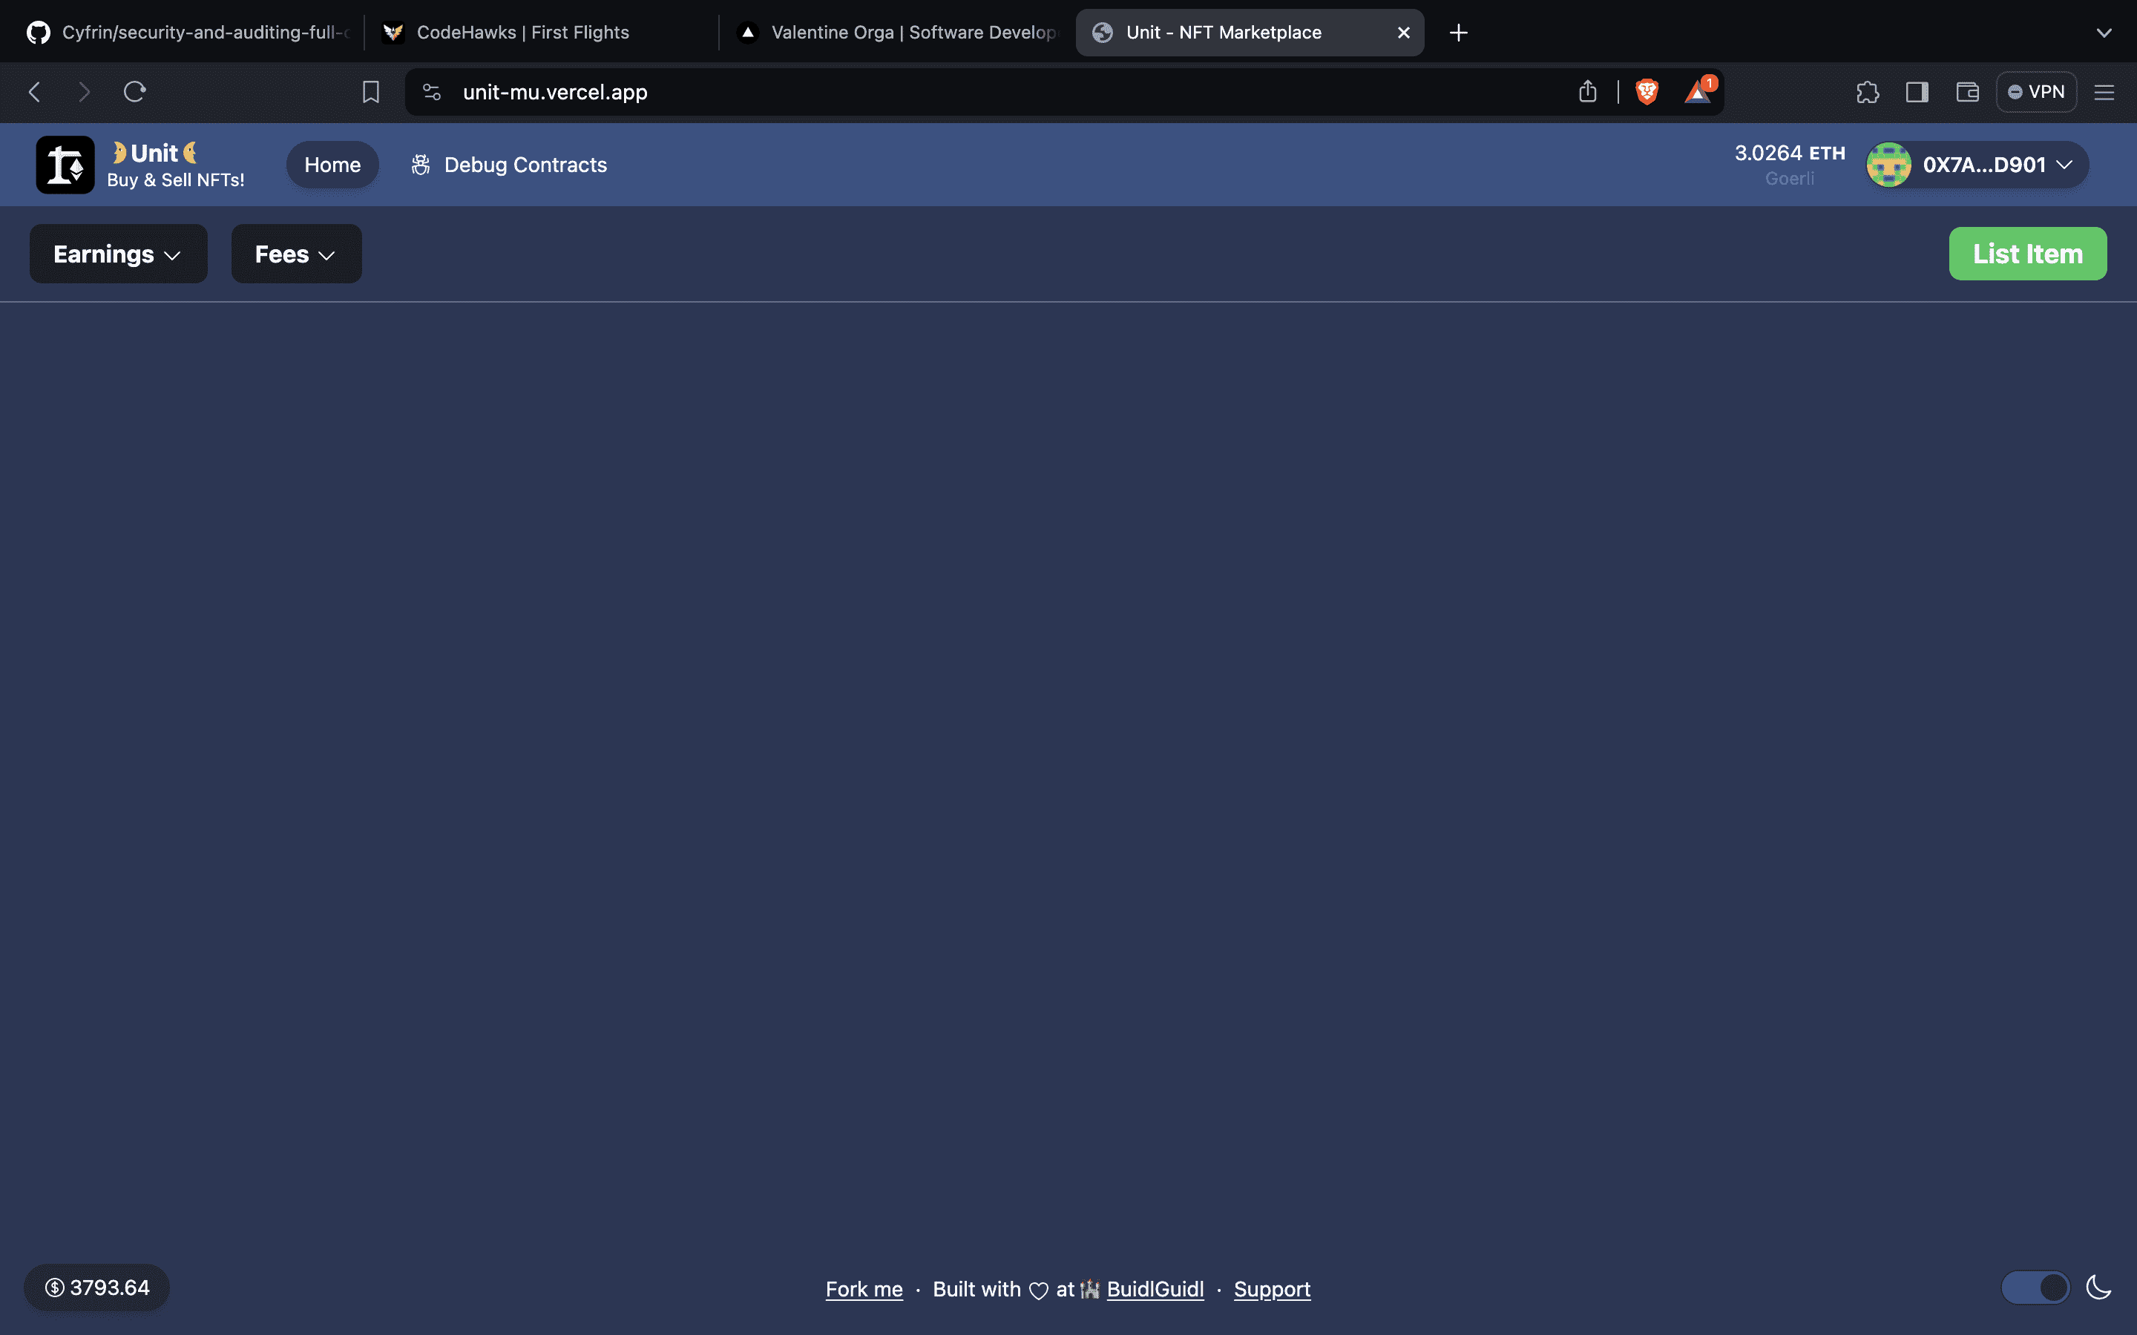Toggle the Brave VPN button

coord(2036,92)
